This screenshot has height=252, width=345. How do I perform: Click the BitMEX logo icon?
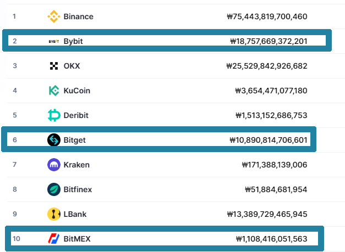[53, 239]
